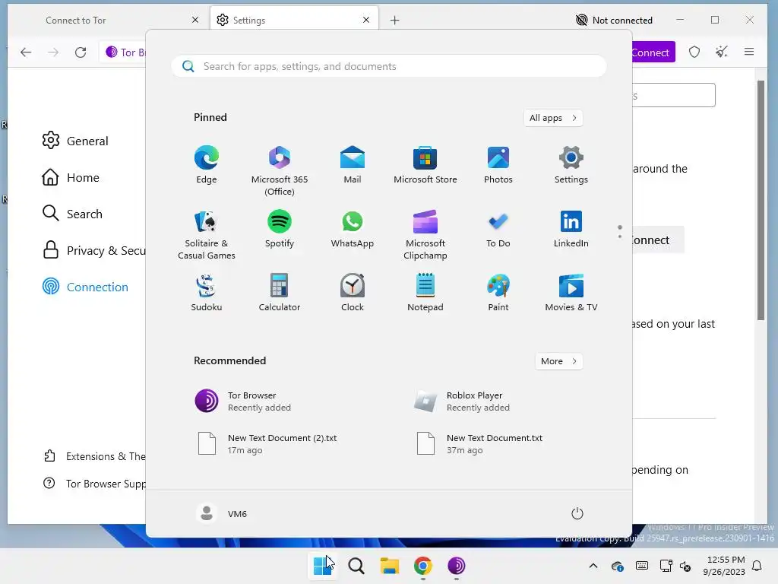Reload the current Tor Browser page
Viewport: 778px width, 584px height.
[x=81, y=52]
